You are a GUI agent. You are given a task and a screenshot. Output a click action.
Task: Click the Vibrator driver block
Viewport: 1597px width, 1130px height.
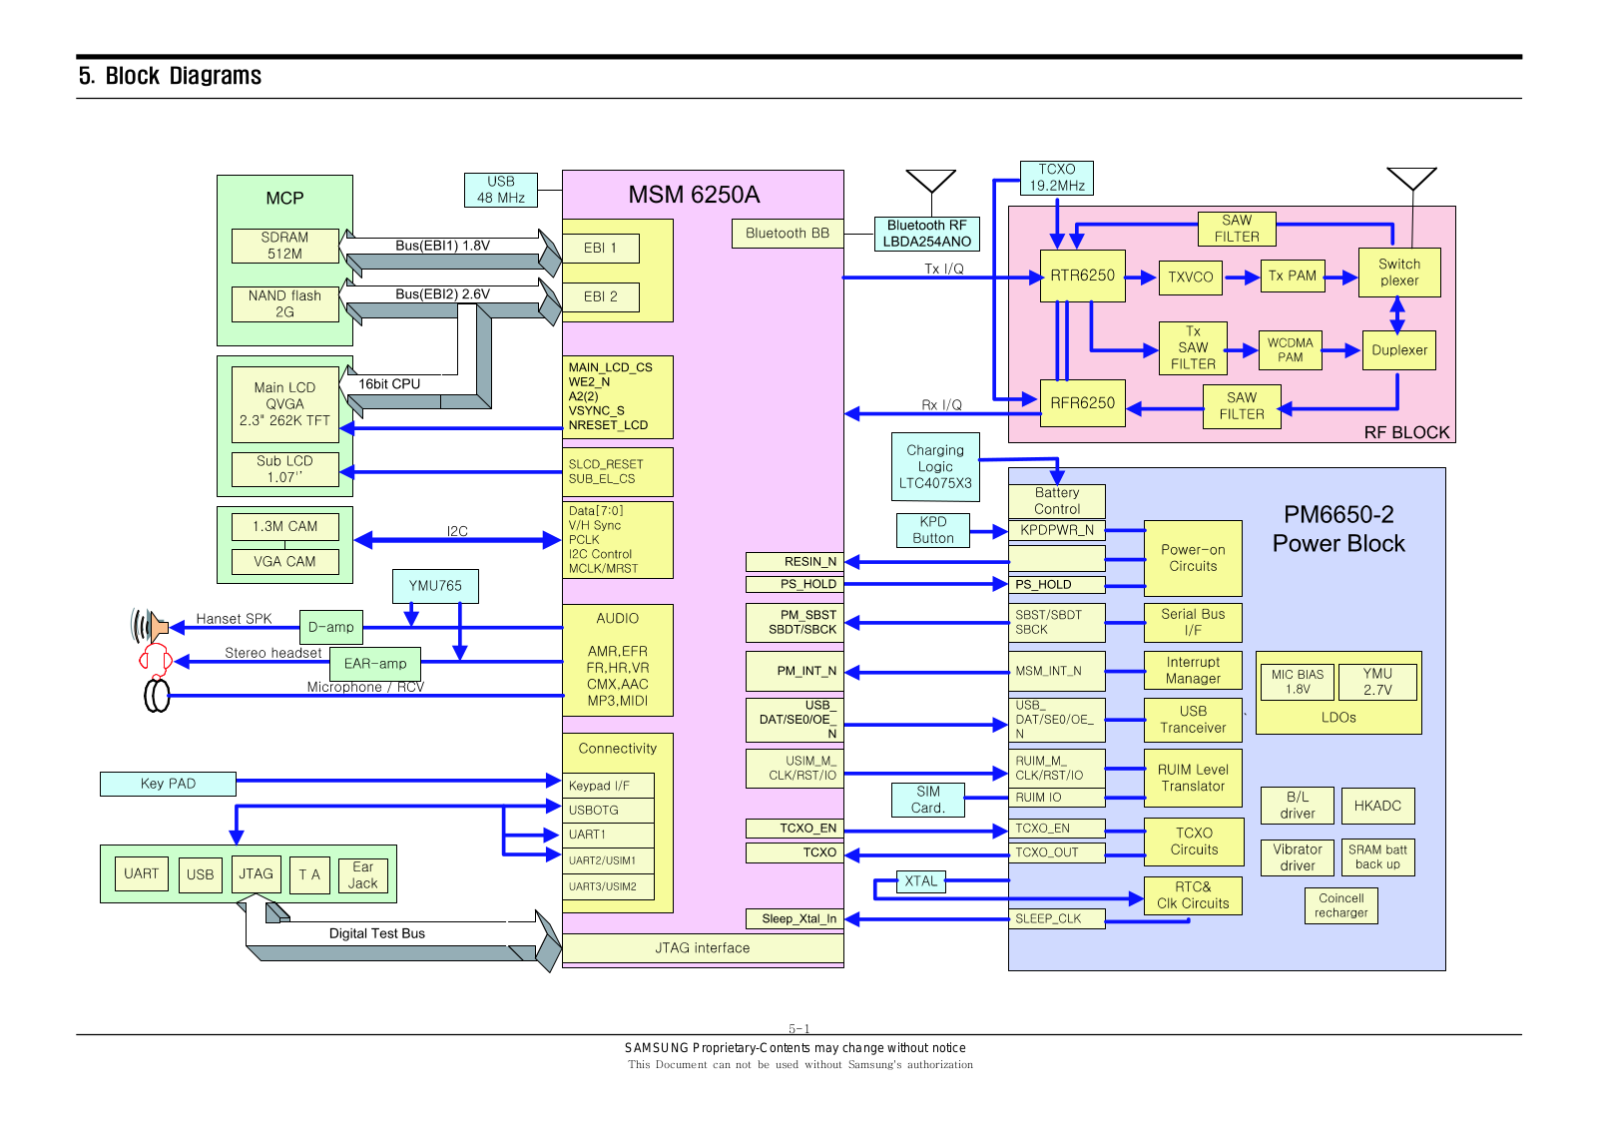pyautogui.click(x=1298, y=857)
